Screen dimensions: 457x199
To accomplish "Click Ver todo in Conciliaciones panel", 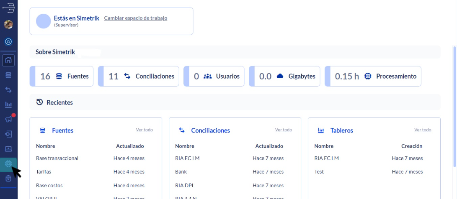I will coord(284,130).
